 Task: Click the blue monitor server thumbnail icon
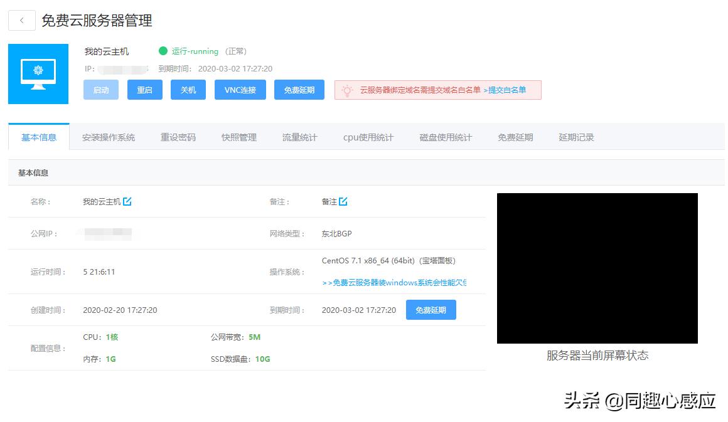[38, 73]
